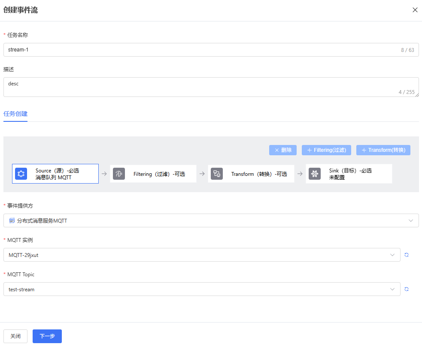Click the MQTT 实例 label
This screenshot has width=422, height=347.
[20, 240]
